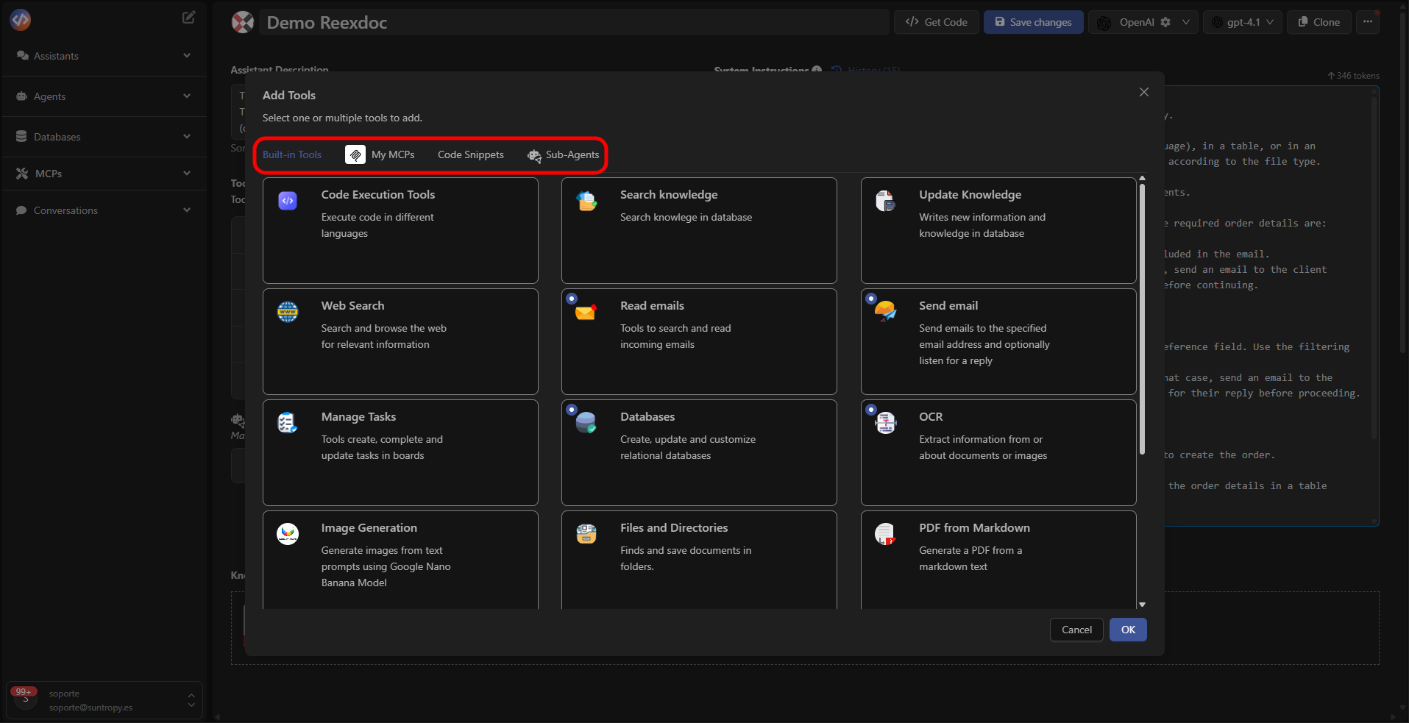Deselect the Read emails tool indicator

tap(572, 298)
